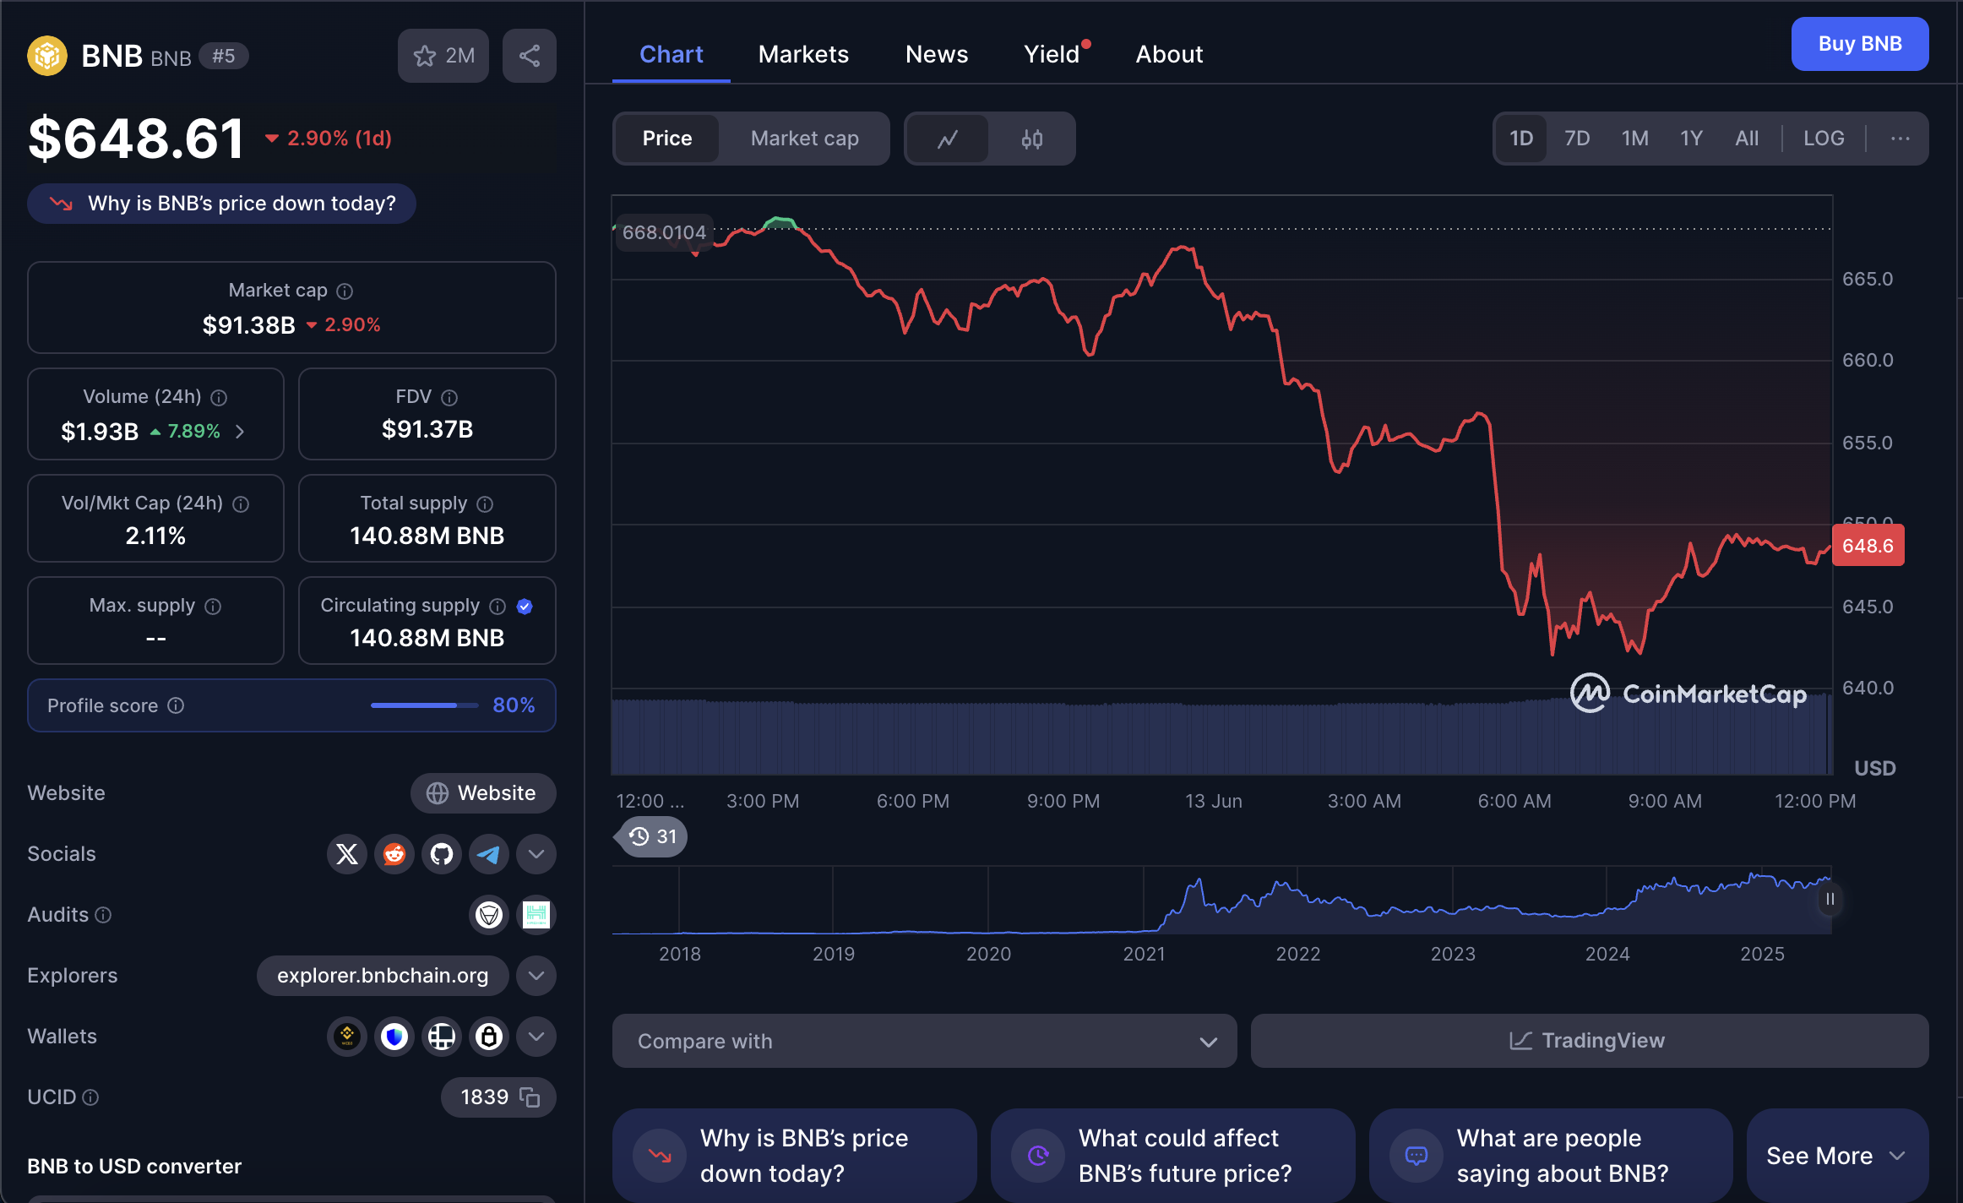Click Why is BNB's price down card below chart

[795, 1156]
